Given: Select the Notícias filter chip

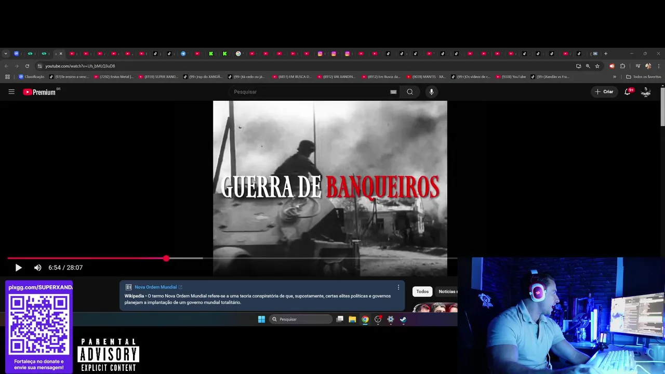Looking at the screenshot, I should [447, 292].
